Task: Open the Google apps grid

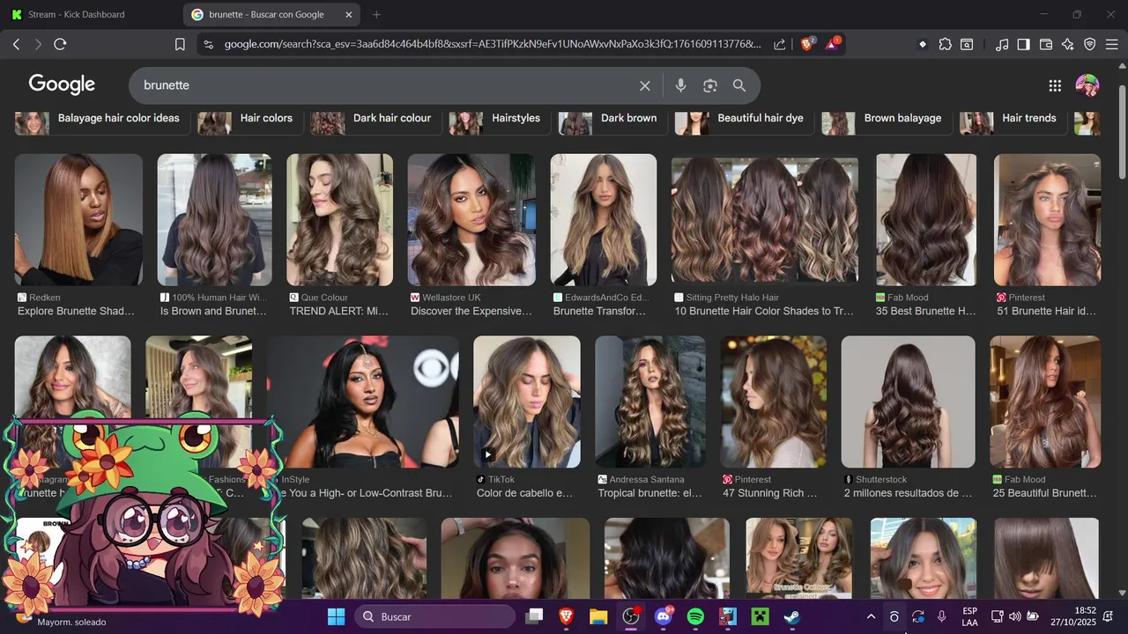Action: pos(1055,85)
